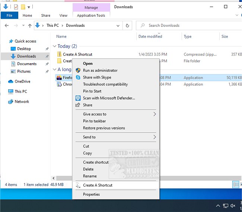Click the OneDrive cloud icon in sidebar

pyautogui.click(x=11, y=81)
